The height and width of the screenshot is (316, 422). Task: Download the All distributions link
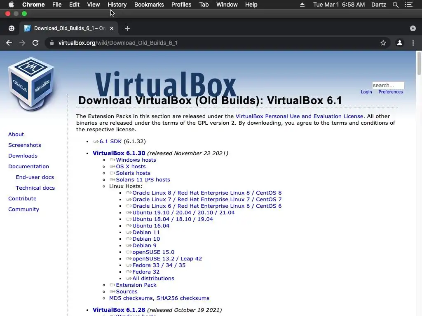tap(153, 279)
